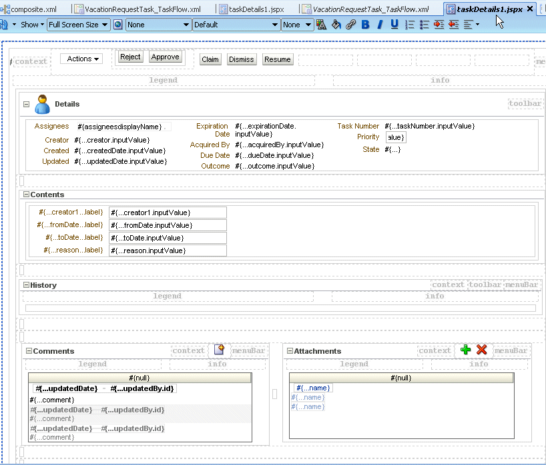Click the text alignment icon
The image size is (546, 465).
tap(468, 25)
